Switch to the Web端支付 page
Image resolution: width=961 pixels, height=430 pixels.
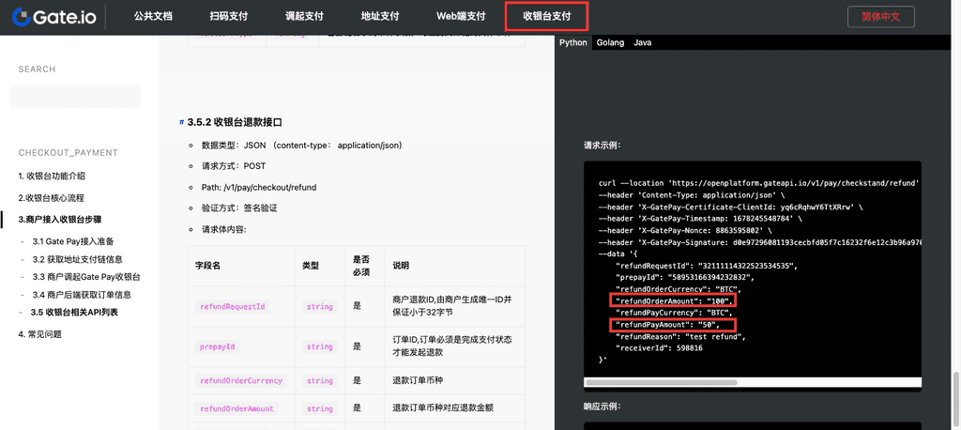[461, 16]
